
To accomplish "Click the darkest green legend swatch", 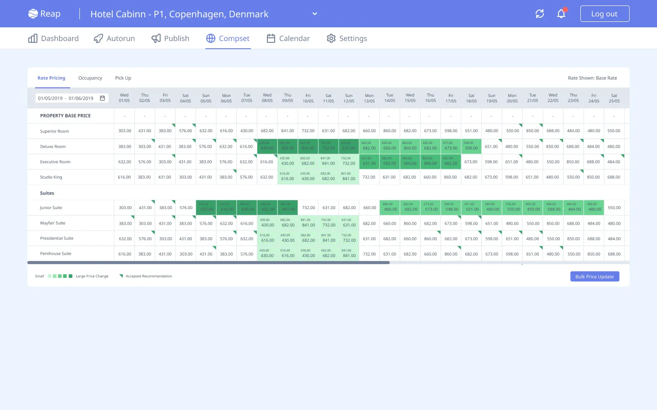I will [x=70, y=276].
